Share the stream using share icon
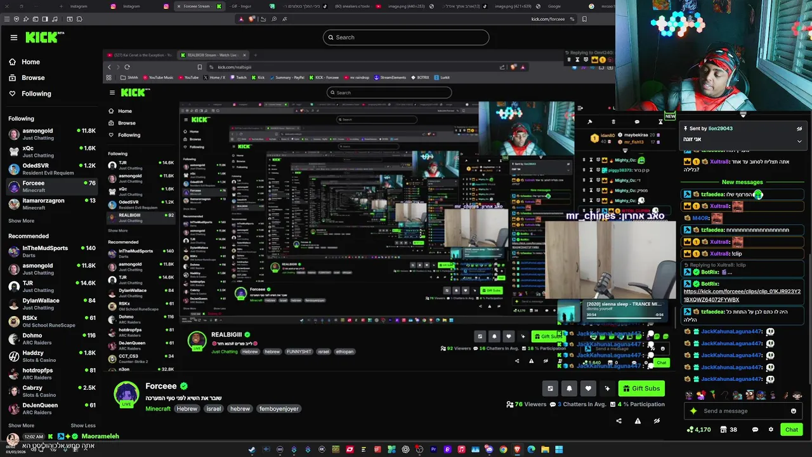 point(619,420)
